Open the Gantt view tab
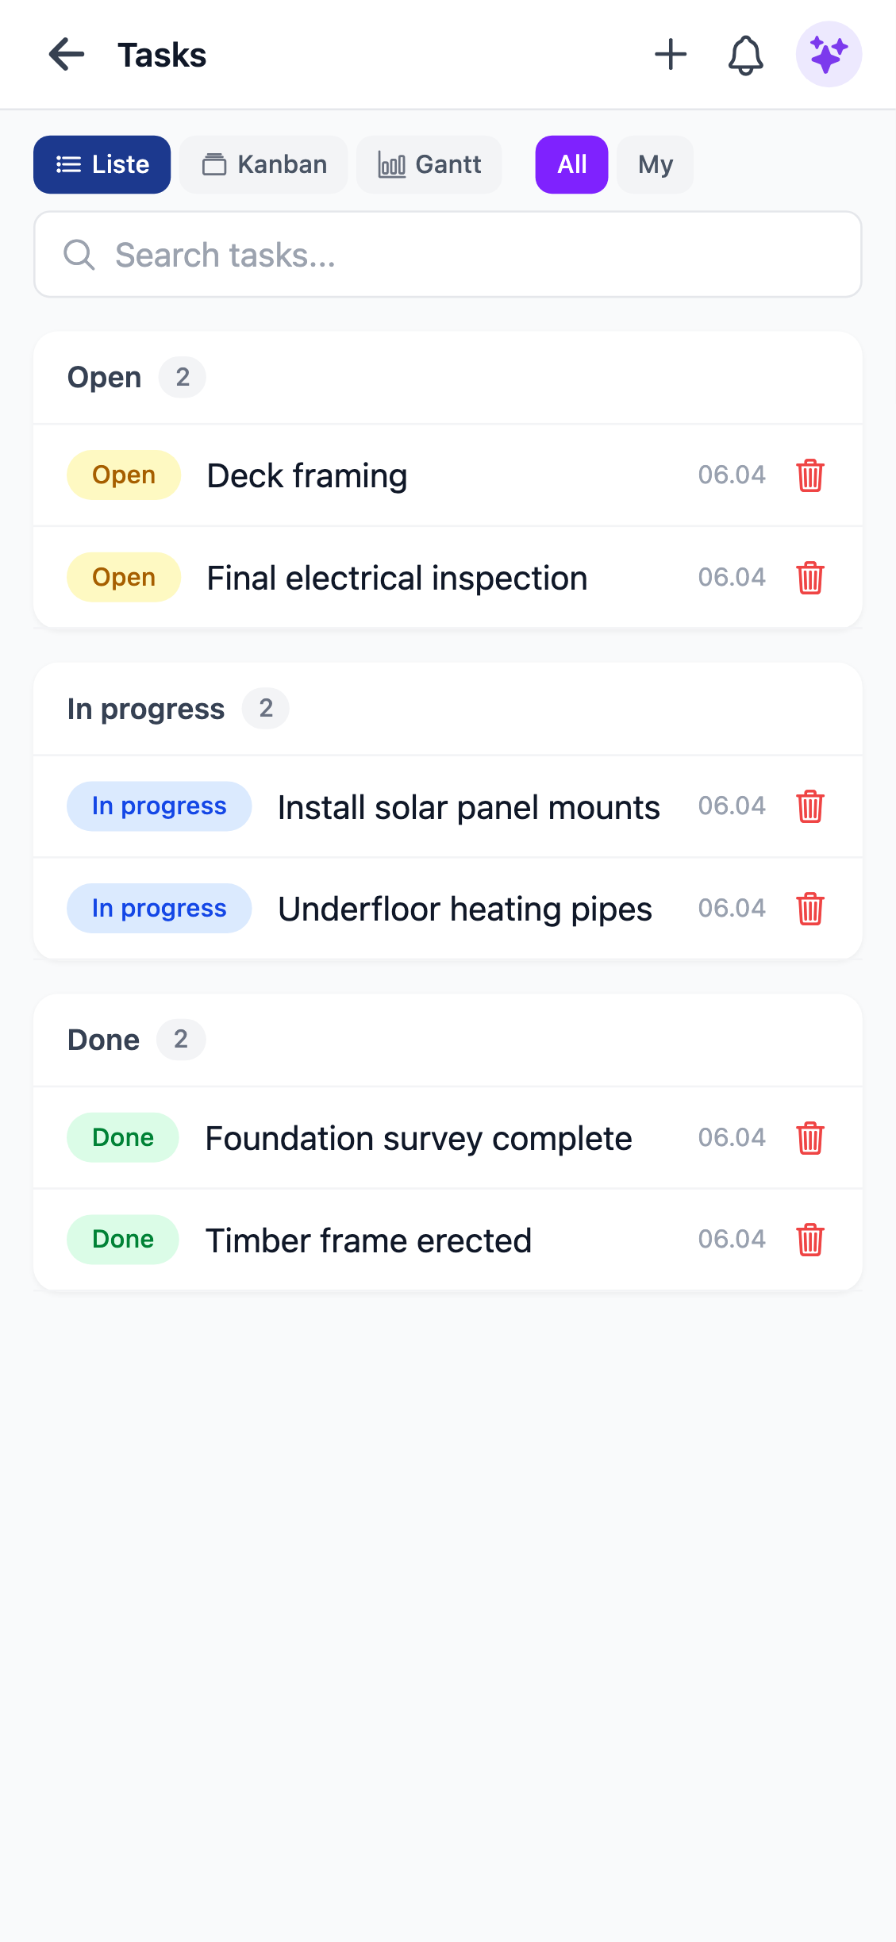896x1942 pixels. pos(429,164)
